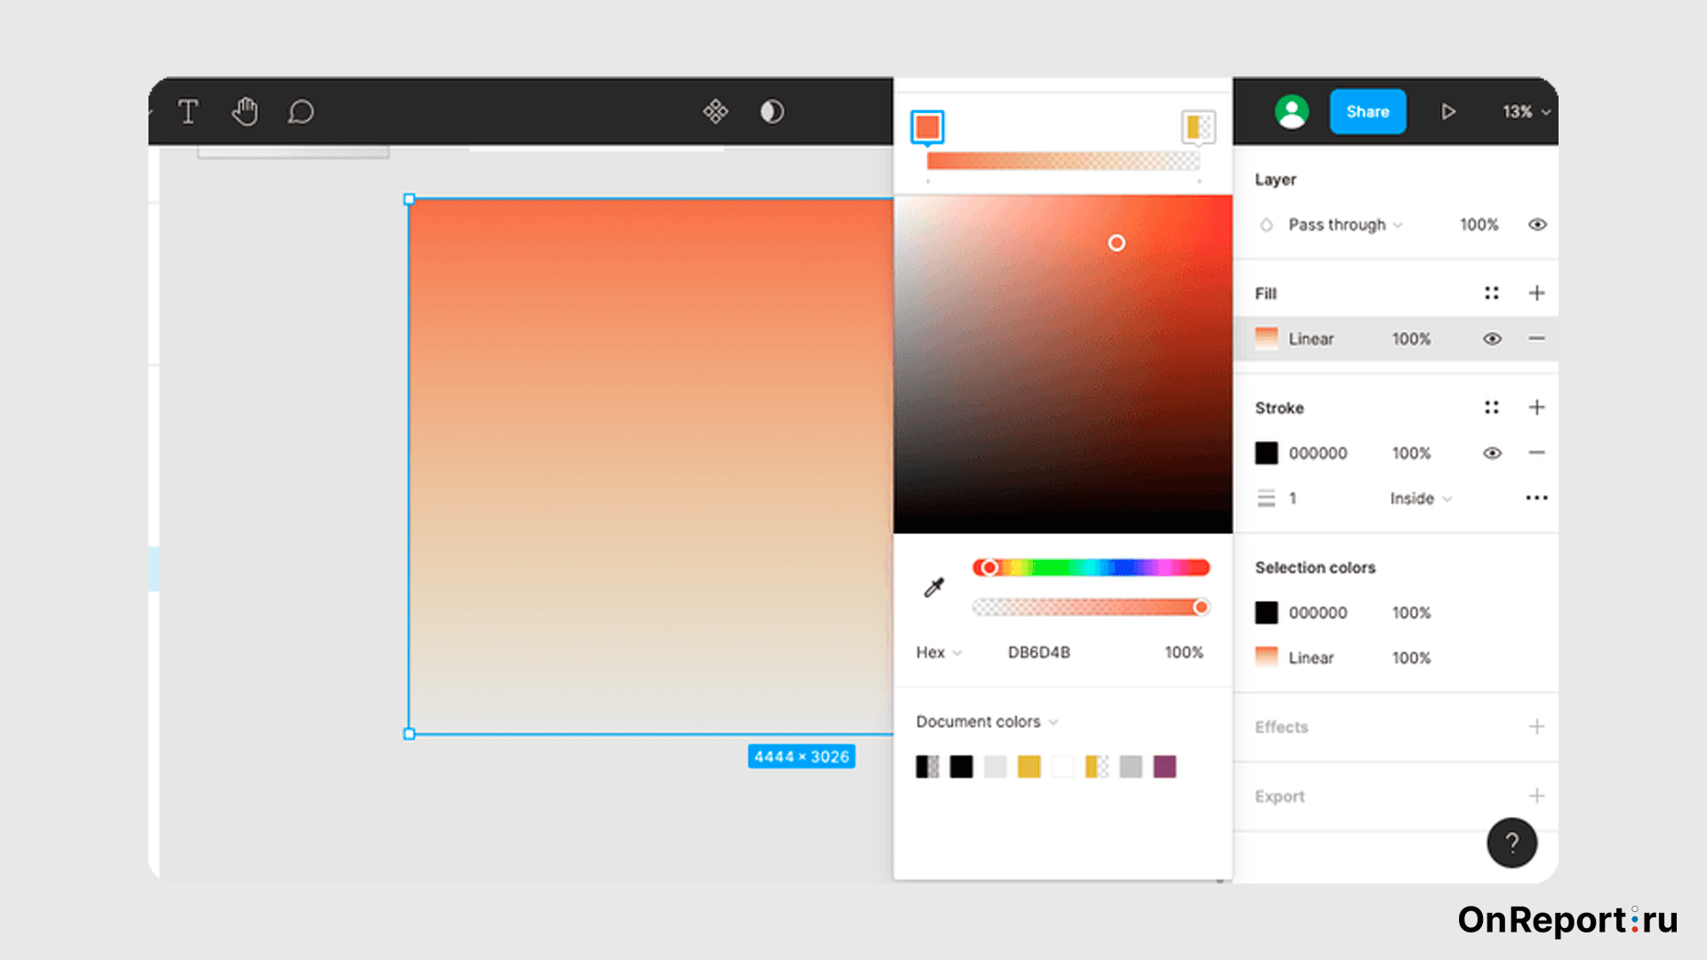This screenshot has width=1707, height=960.
Task: Click the Mask contrast icon
Action: [x=772, y=111]
